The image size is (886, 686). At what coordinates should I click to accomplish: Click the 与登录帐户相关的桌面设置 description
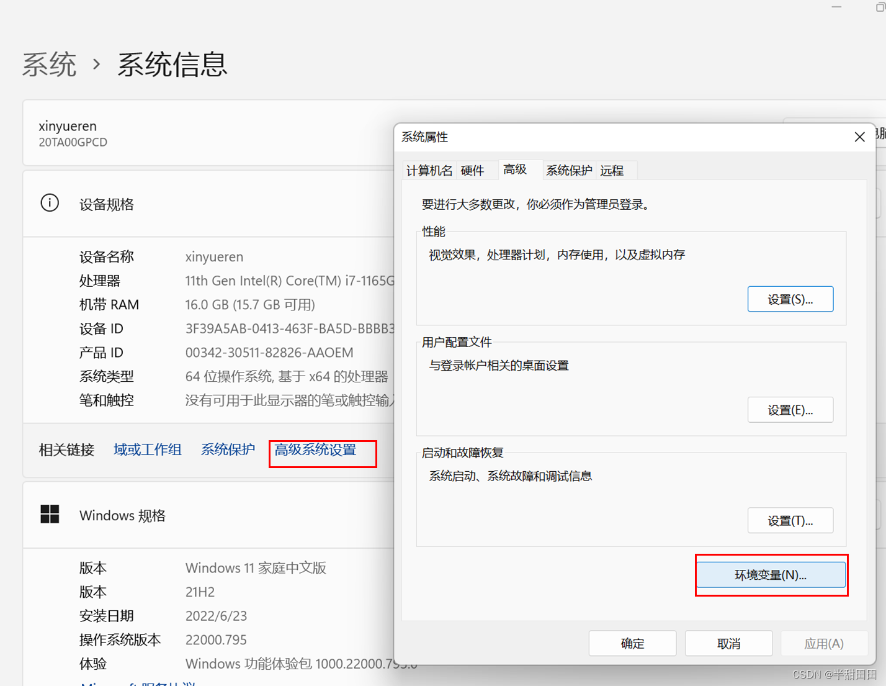pyautogui.click(x=499, y=365)
